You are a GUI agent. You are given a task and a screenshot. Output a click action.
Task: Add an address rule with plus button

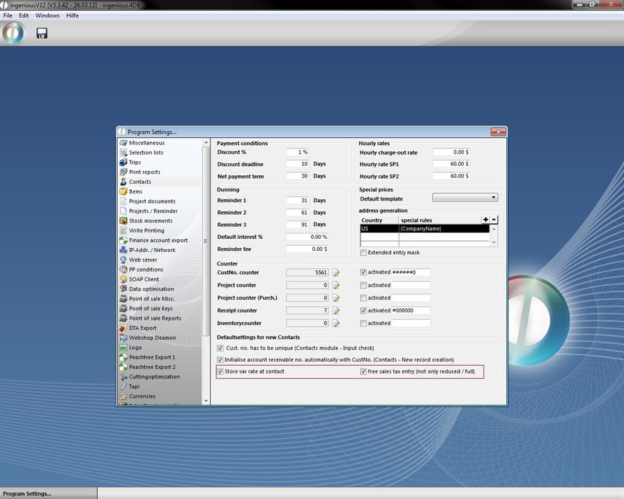click(486, 219)
